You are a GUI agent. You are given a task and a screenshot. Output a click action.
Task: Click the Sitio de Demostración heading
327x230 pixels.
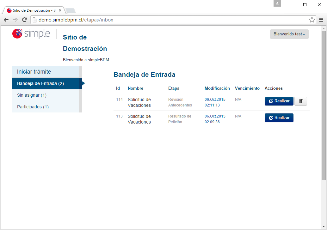(x=85, y=43)
